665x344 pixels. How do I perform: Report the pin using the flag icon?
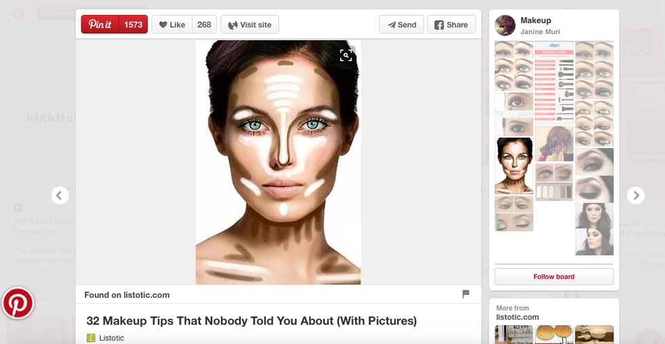coord(465,294)
